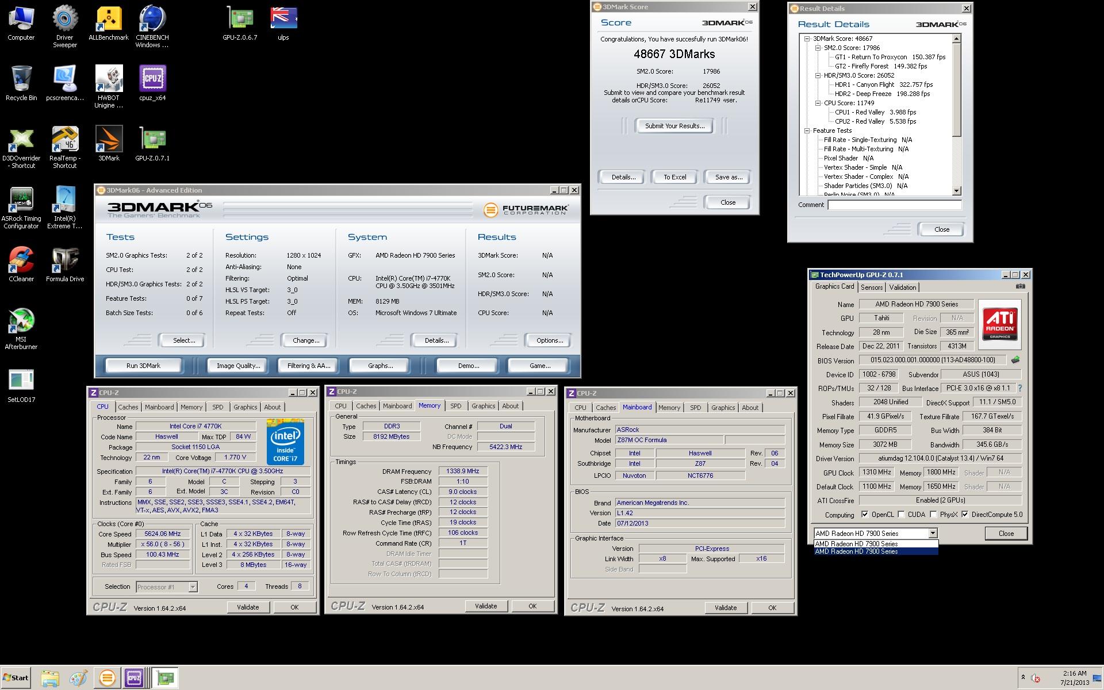Open the Recycle Bin
Viewport: 1104px width, 690px height.
point(21,83)
